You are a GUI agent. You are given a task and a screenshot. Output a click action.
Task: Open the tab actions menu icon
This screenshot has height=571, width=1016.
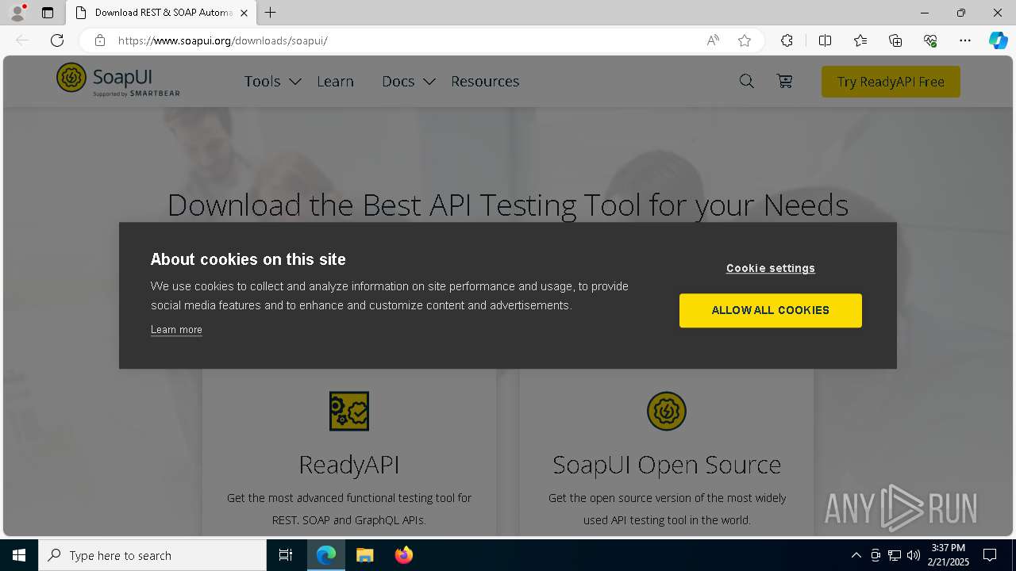click(x=48, y=13)
